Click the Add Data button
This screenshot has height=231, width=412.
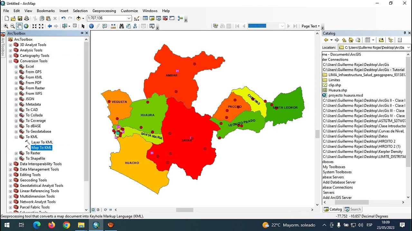tap(78, 18)
